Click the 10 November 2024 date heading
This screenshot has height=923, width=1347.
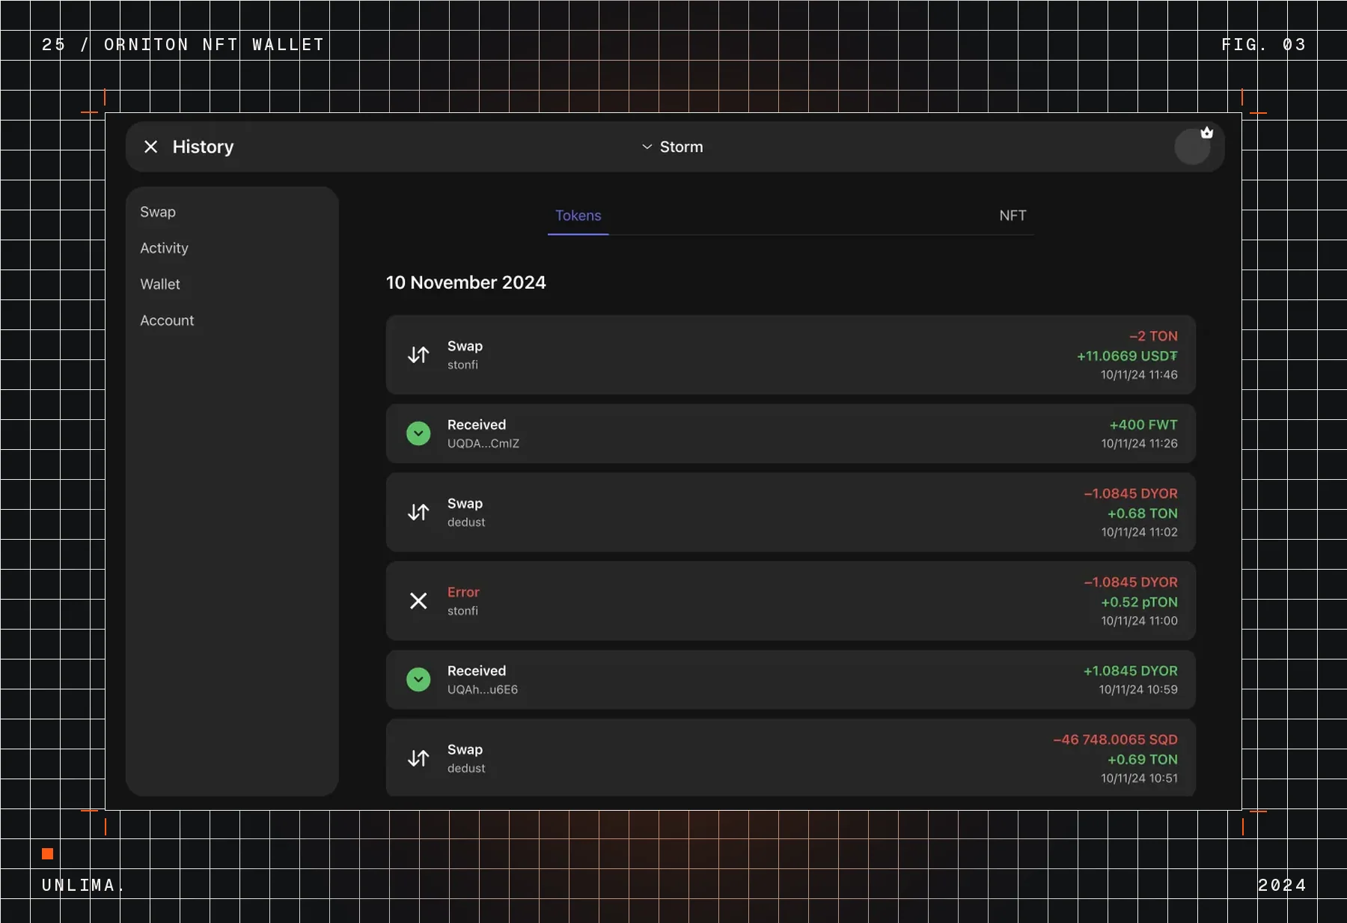tap(465, 283)
